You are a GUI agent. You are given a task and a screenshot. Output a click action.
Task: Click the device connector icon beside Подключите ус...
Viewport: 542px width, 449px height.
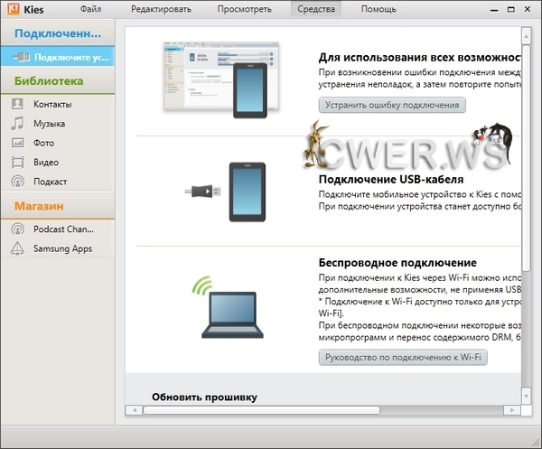coord(22,57)
